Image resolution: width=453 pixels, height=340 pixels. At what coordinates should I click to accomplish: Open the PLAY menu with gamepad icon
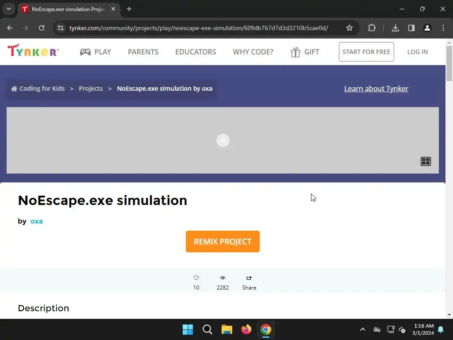coord(96,52)
